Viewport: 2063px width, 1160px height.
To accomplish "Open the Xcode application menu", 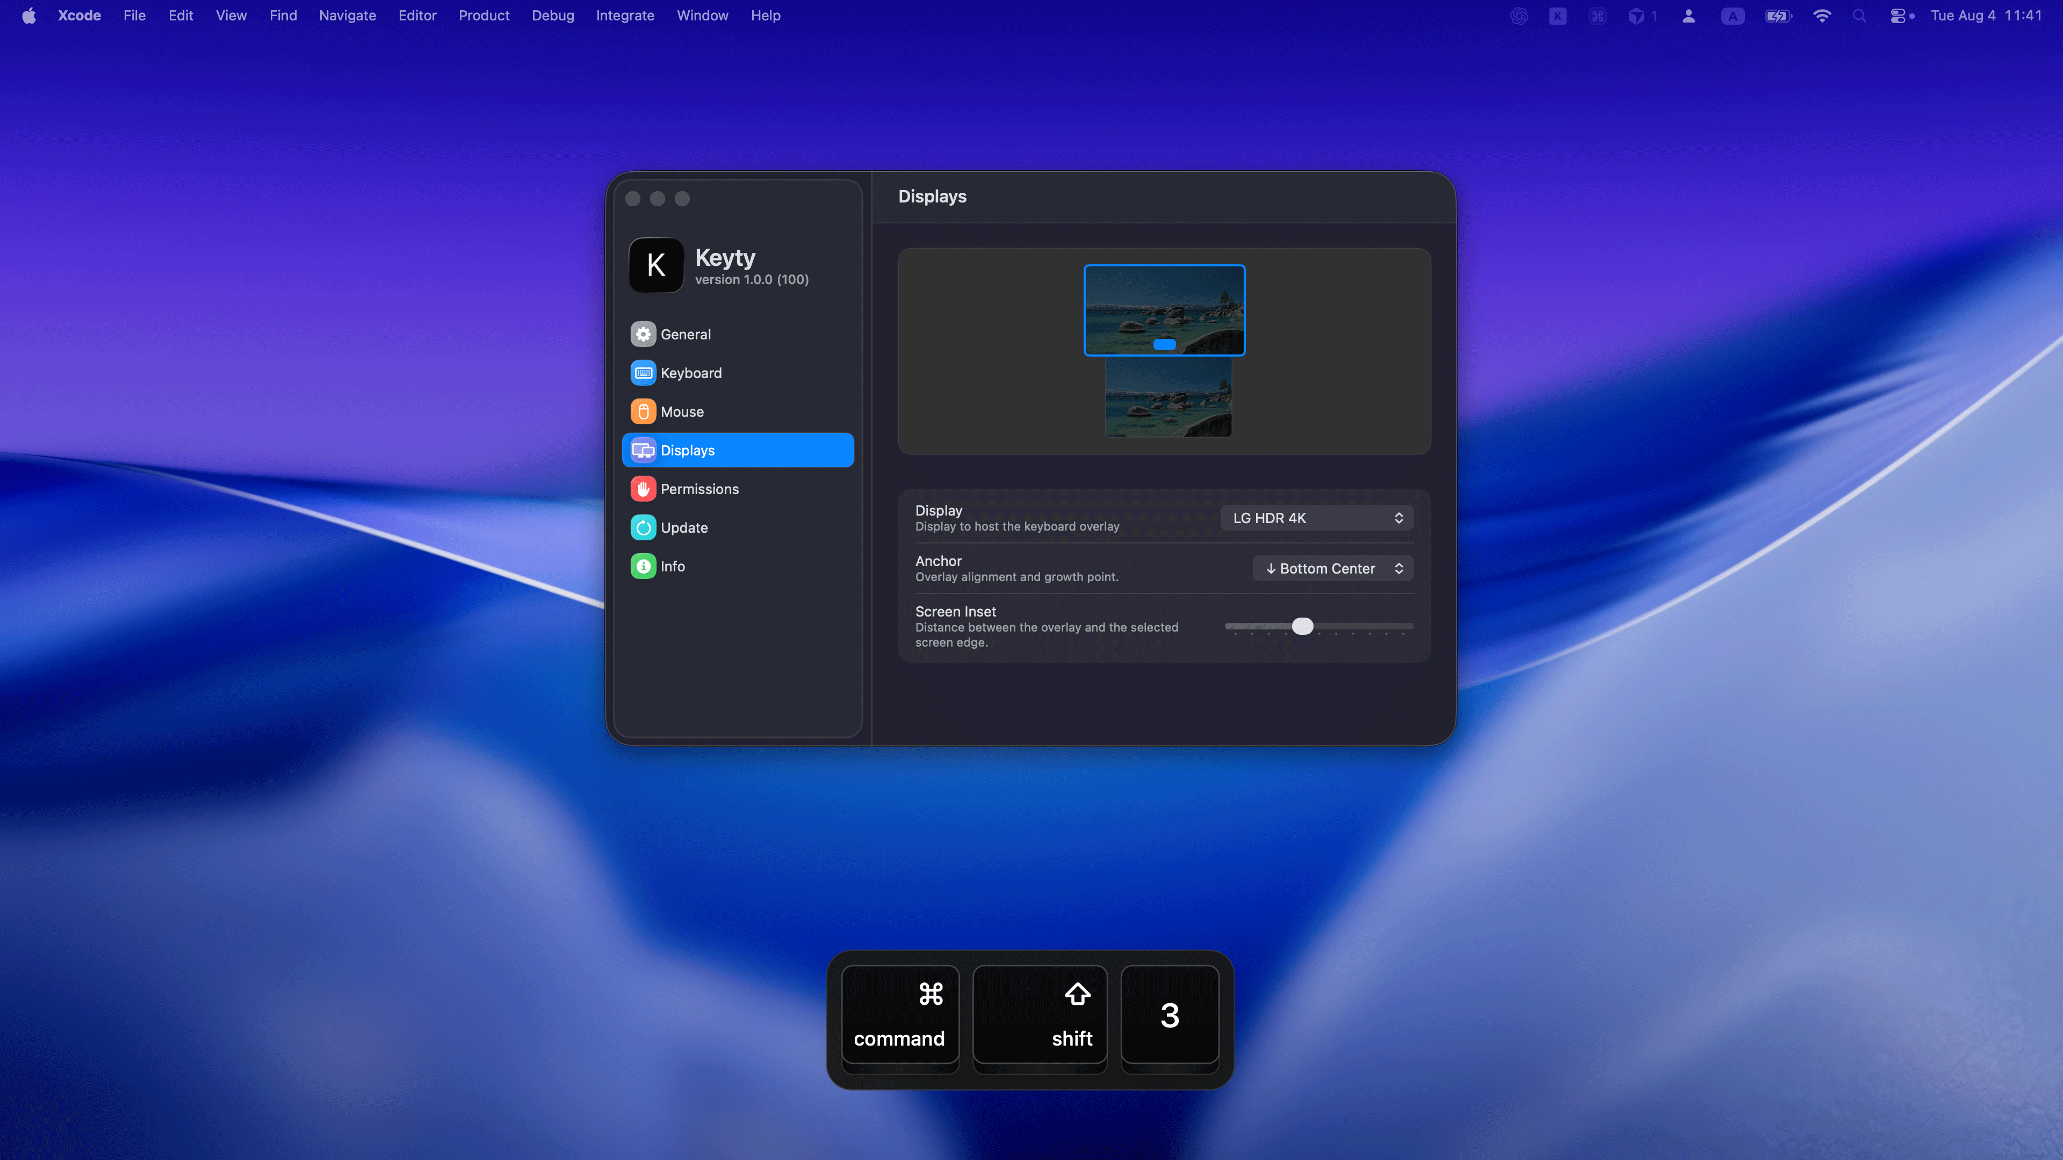I will coord(80,16).
